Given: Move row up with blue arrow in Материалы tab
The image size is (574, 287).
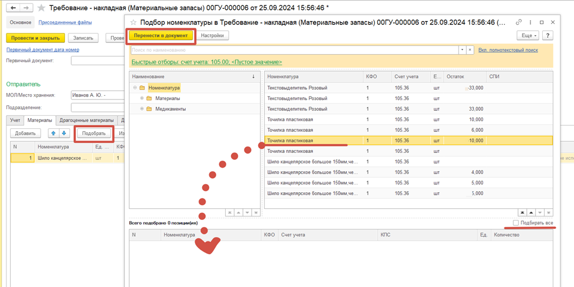Looking at the screenshot, I should pyautogui.click(x=54, y=134).
